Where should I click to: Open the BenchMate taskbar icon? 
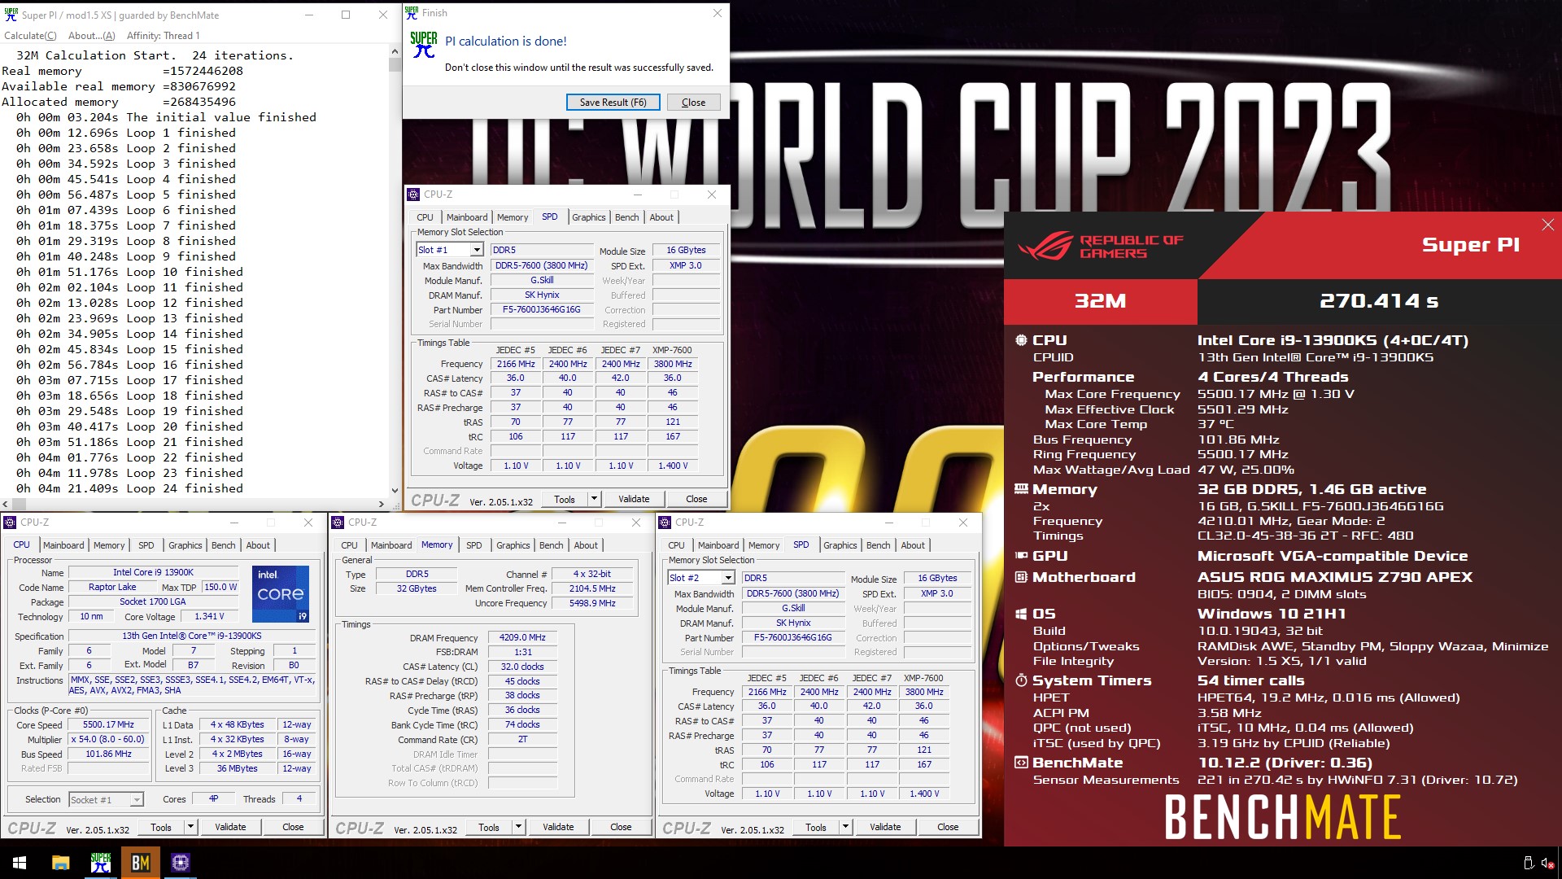point(141,863)
